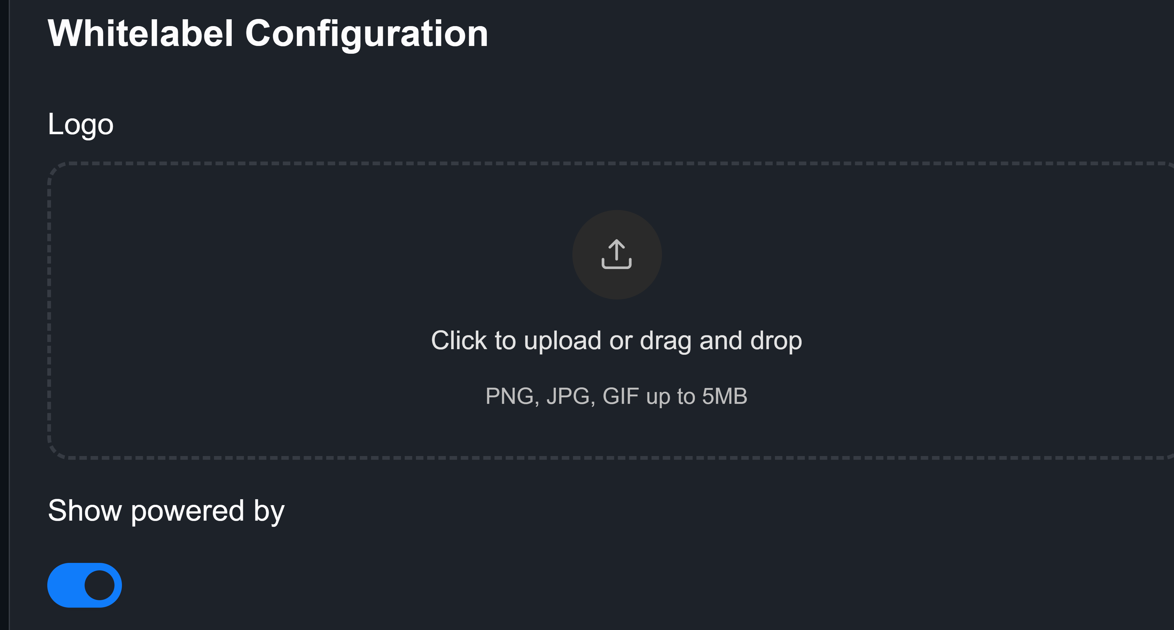Click the Whitelabel Configuration heading
1174x630 pixels.
point(268,33)
